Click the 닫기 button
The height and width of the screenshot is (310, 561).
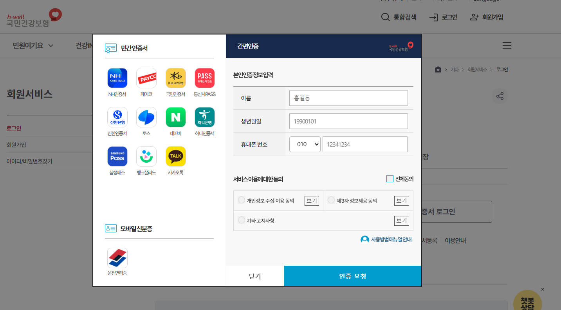(255, 276)
